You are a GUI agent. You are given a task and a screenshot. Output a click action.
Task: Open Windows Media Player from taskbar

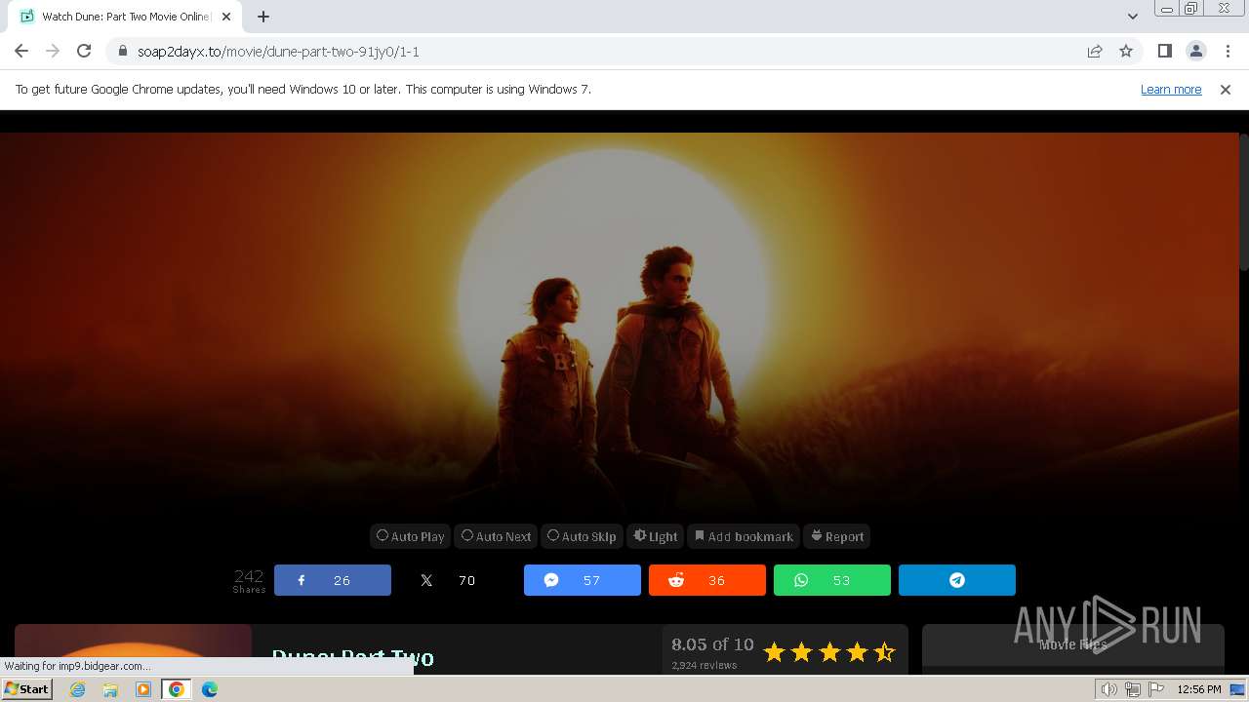click(143, 689)
